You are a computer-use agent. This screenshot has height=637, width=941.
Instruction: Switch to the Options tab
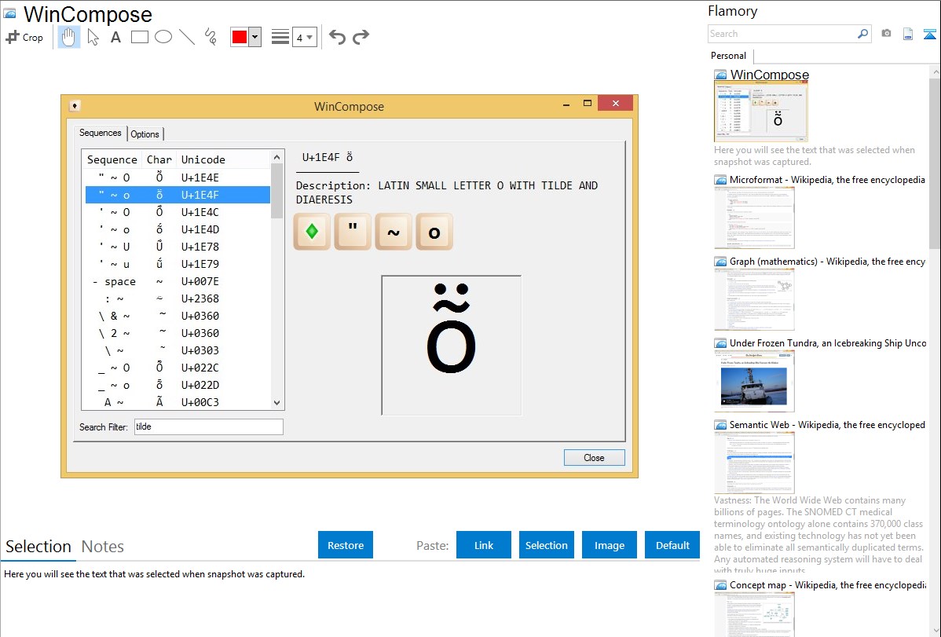[145, 134]
